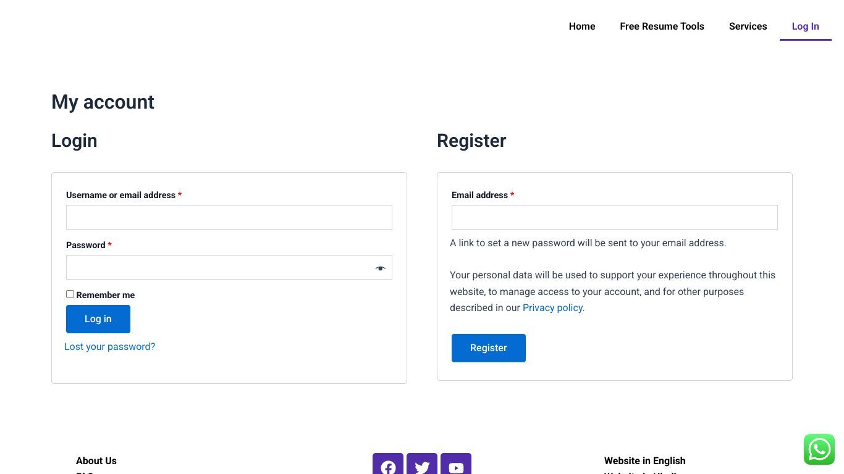Screen dimensions: 844x474
Task: Open the Free Resume Tools menu
Action: coord(662,26)
